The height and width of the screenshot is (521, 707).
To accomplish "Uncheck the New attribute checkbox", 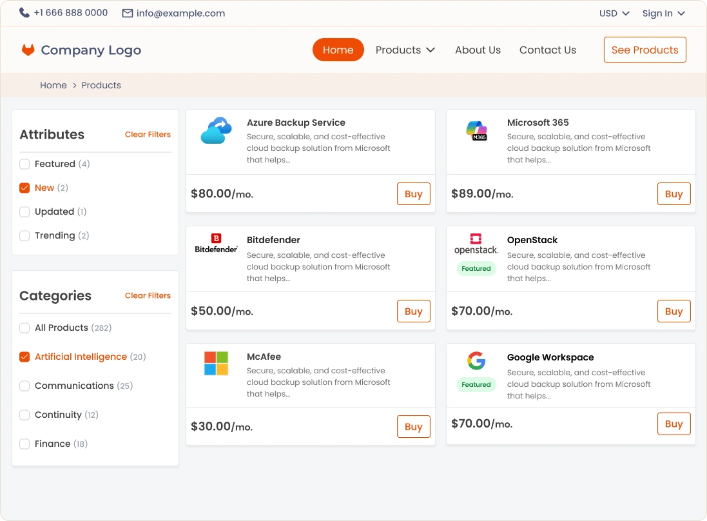I will click(24, 188).
